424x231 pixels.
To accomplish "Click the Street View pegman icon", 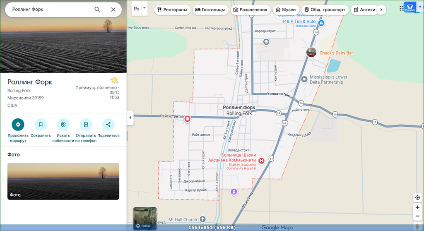I will click(x=417, y=227).
